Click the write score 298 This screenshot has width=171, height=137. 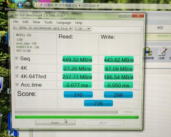pyautogui.click(x=118, y=95)
